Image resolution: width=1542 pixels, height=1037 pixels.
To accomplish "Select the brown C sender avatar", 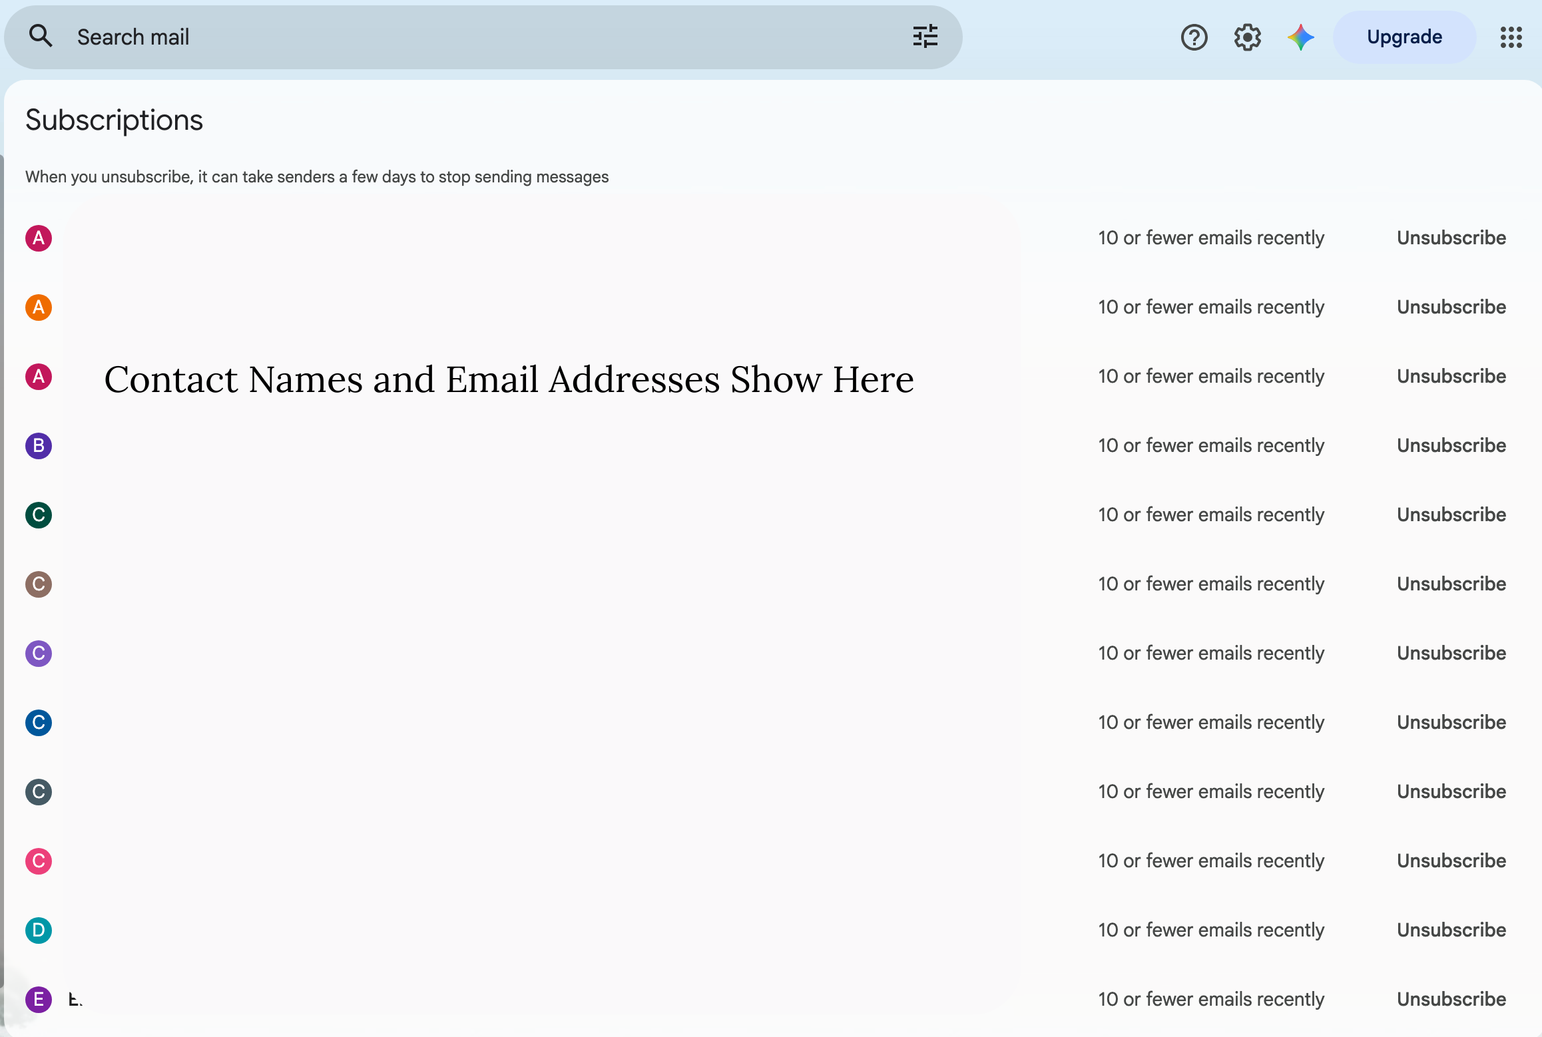I will pyautogui.click(x=39, y=584).
